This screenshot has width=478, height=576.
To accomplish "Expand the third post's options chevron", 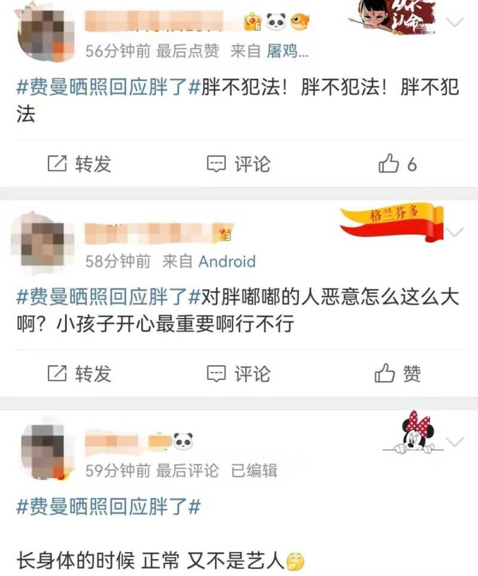I will click(x=455, y=442).
